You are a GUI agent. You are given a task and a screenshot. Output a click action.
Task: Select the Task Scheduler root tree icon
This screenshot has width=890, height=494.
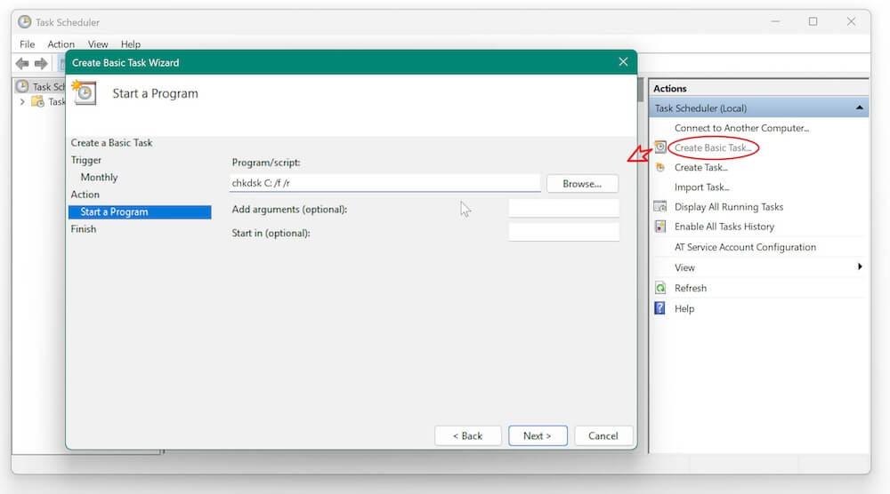22,86
